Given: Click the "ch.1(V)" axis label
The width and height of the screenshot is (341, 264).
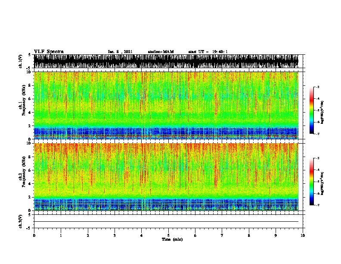Looking at the screenshot, I should coord(21,61).
